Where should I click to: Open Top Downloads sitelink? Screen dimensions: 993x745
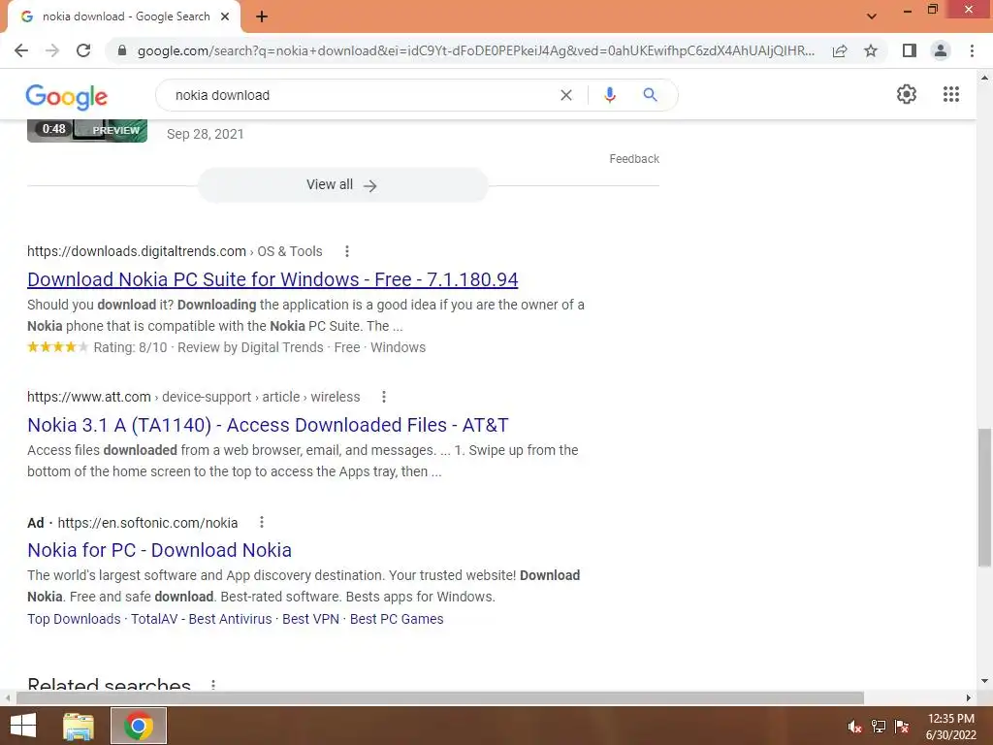coord(74,619)
